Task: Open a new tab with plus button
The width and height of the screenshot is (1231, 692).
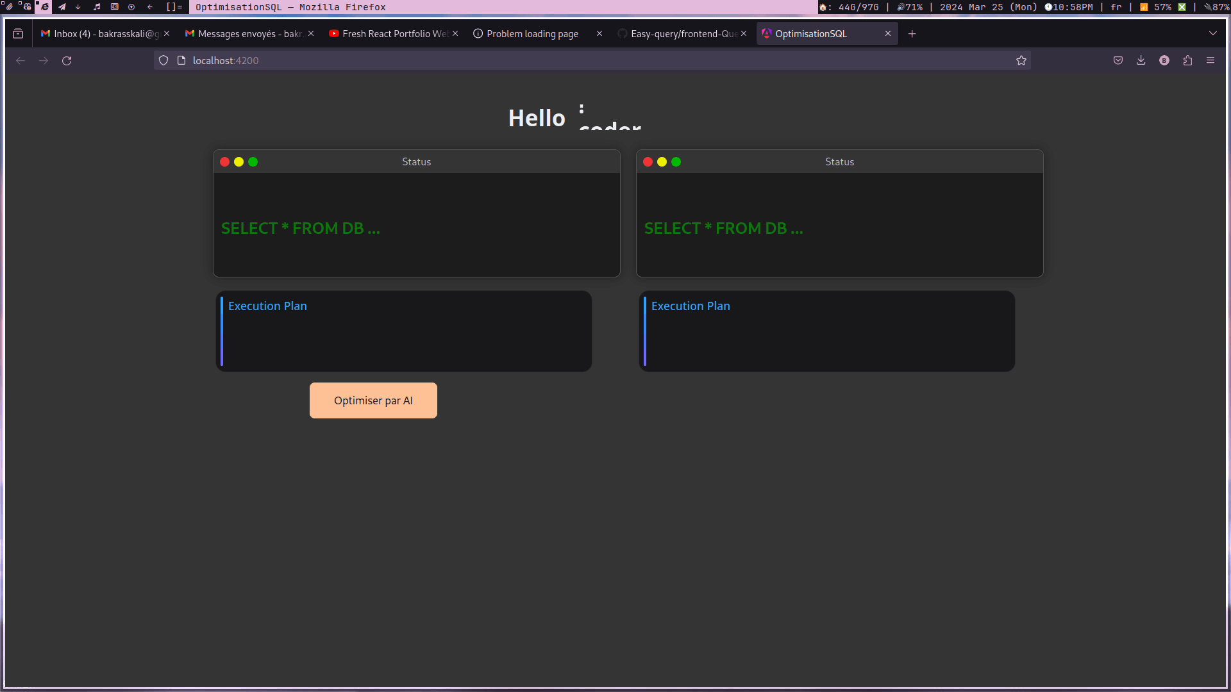Action: 912,33
